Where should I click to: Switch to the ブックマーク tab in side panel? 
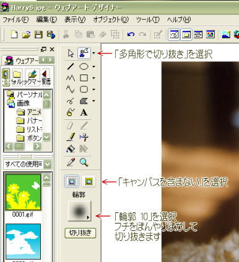click(32, 77)
